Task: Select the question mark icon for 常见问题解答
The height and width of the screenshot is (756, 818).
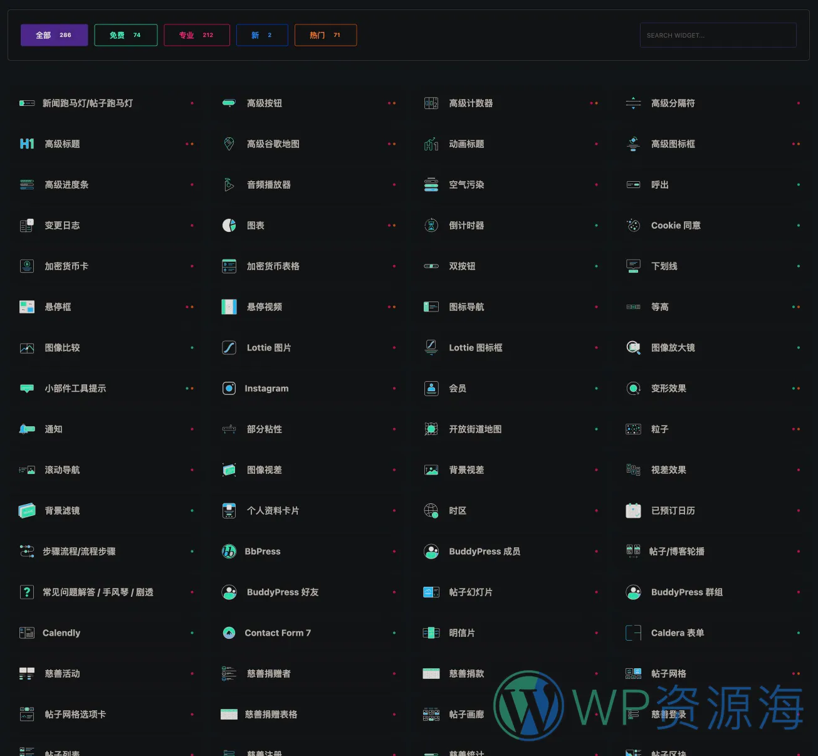Action: 27,592
